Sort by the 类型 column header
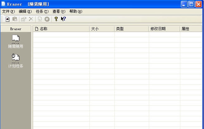204x129 pixels. coord(132,29)
